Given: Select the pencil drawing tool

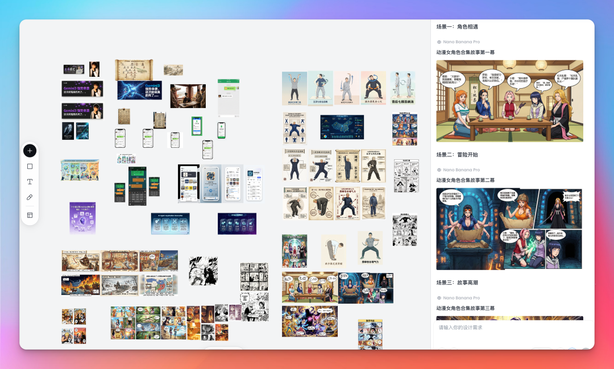Looking at the screenshot, I should pyautogui.click(x=30, y=197).
